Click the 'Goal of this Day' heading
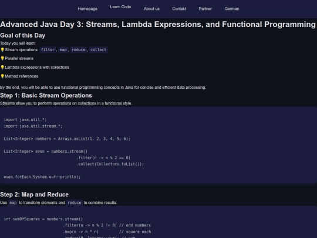Image resolution: width=317 pixels, height=238 pixels. pos(23,35)
